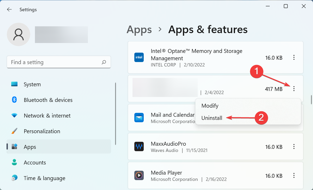Click the Intel Optane app icon
Image resolution: width=313 pixels, height=190 pixels.
(x=139, y=57)
